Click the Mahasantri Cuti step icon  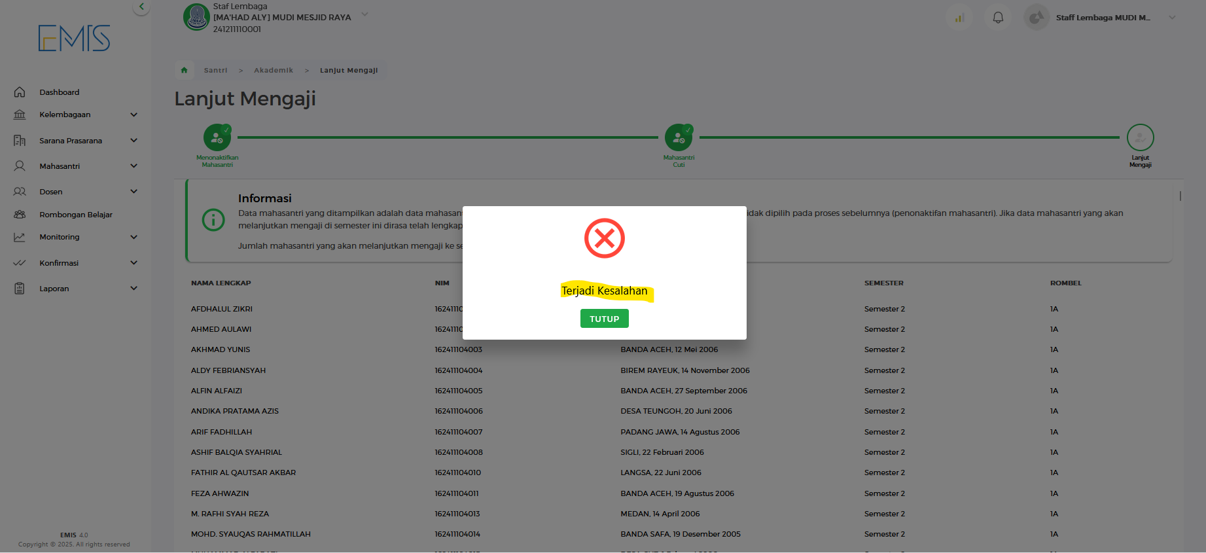tap(679, 137)
